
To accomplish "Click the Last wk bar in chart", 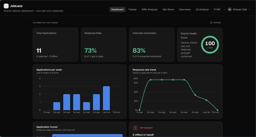I will pyautogui.click(x=106, y=98).
